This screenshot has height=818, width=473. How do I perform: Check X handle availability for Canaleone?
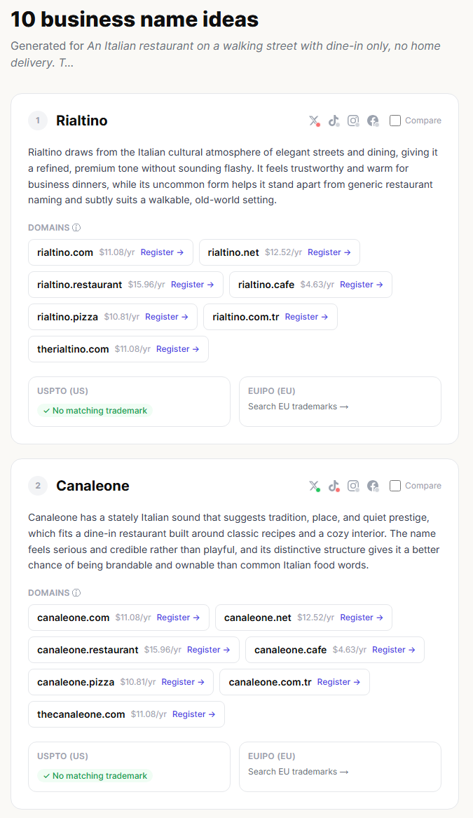click(314, 486)
